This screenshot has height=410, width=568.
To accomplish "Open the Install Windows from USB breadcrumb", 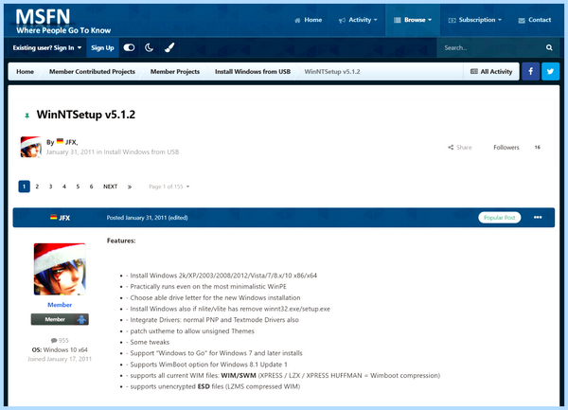I will coord(253,72).
